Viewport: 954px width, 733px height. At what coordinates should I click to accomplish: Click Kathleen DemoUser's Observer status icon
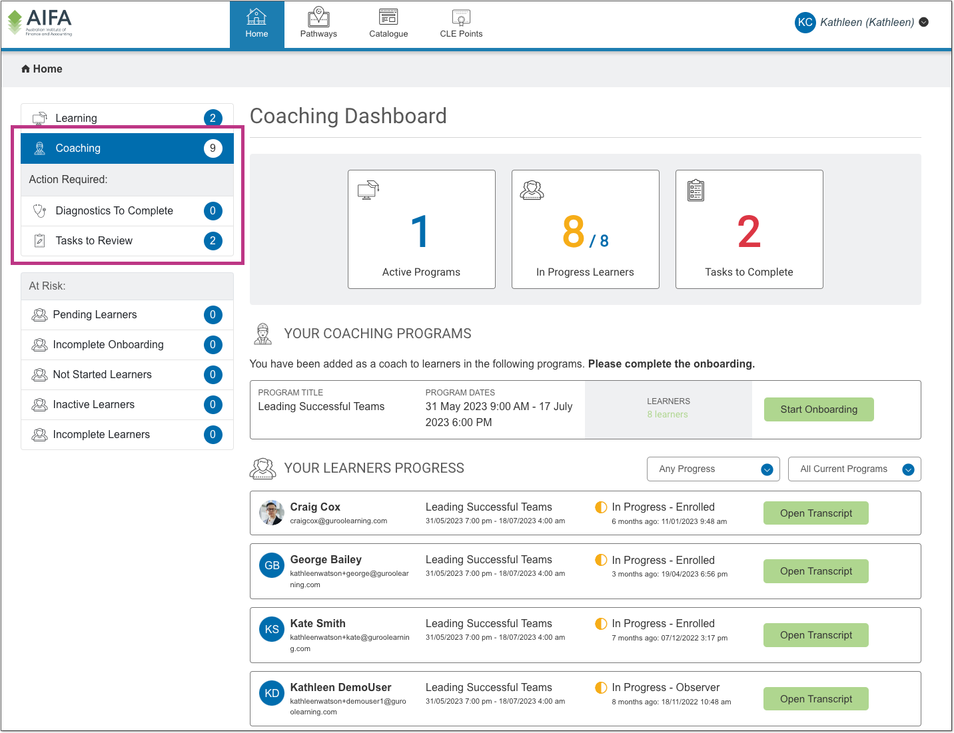[601, 687]
